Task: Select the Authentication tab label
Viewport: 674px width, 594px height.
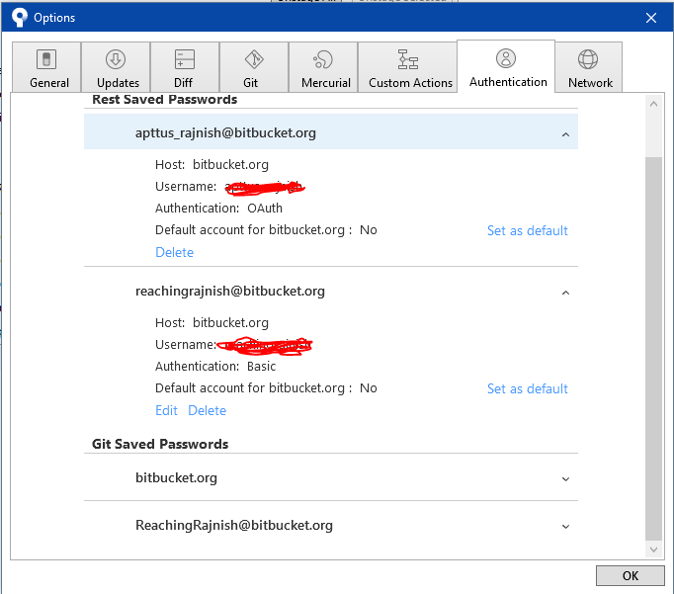Action: pos(508,82)
